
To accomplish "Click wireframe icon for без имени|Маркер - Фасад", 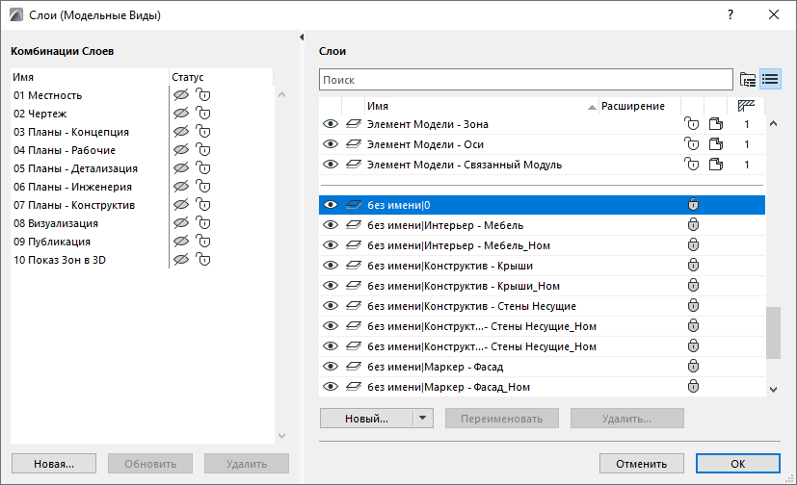I will 354,367.
